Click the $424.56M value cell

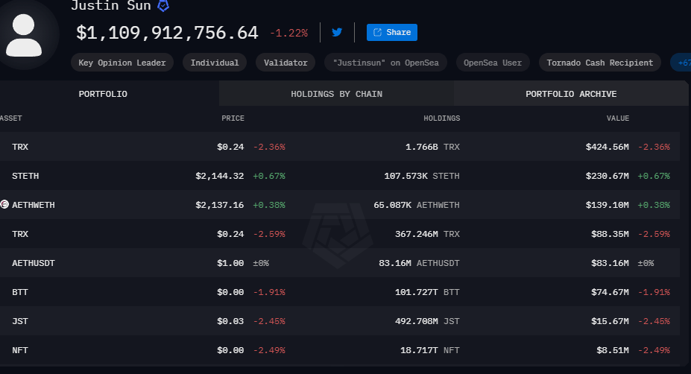click(608, 147)
